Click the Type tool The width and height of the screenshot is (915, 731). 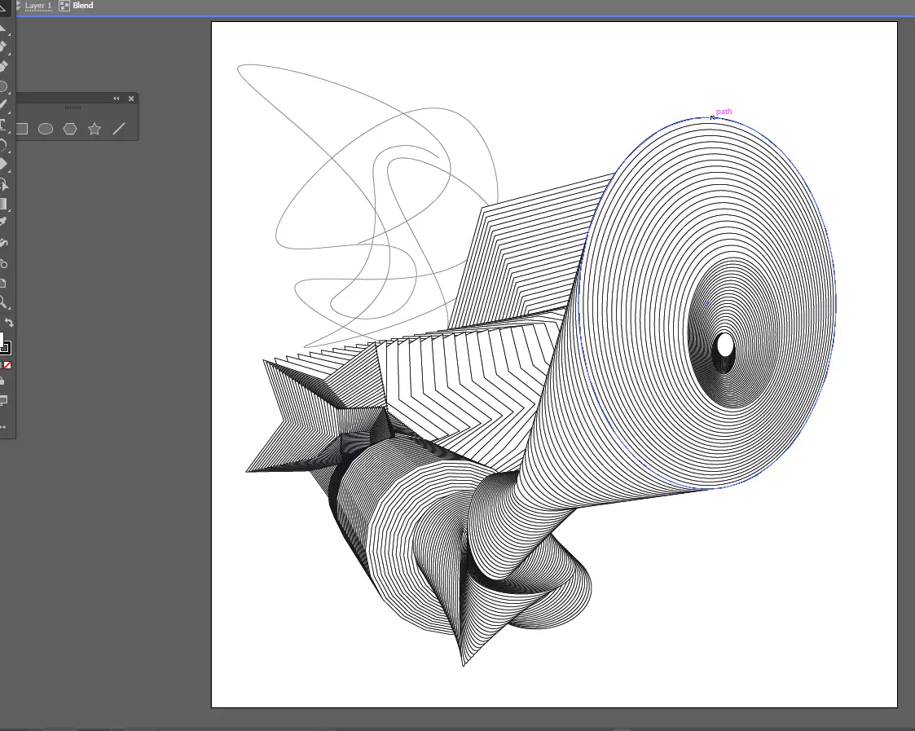(3, 126)
